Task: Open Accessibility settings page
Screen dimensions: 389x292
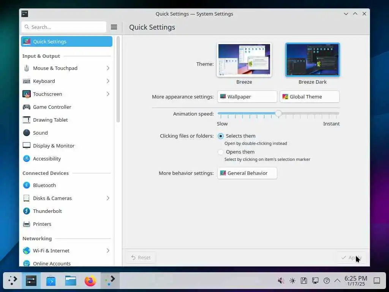Action: click(x=66, y=159)
